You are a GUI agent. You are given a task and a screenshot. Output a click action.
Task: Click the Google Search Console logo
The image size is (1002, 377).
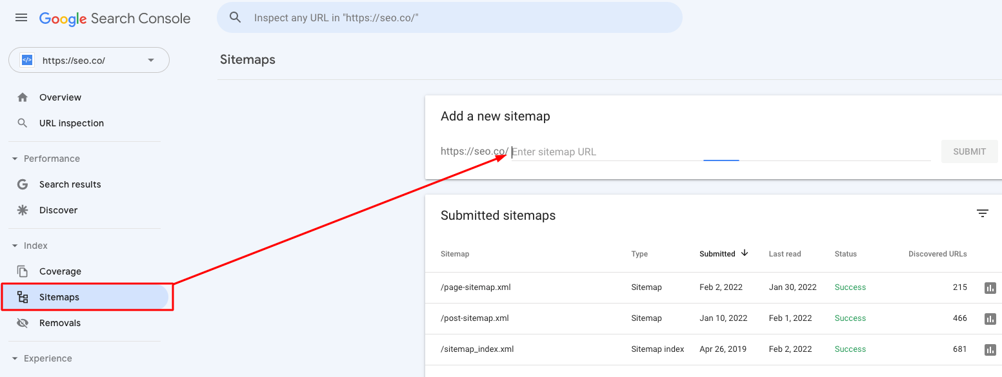(x=115, y=18)
